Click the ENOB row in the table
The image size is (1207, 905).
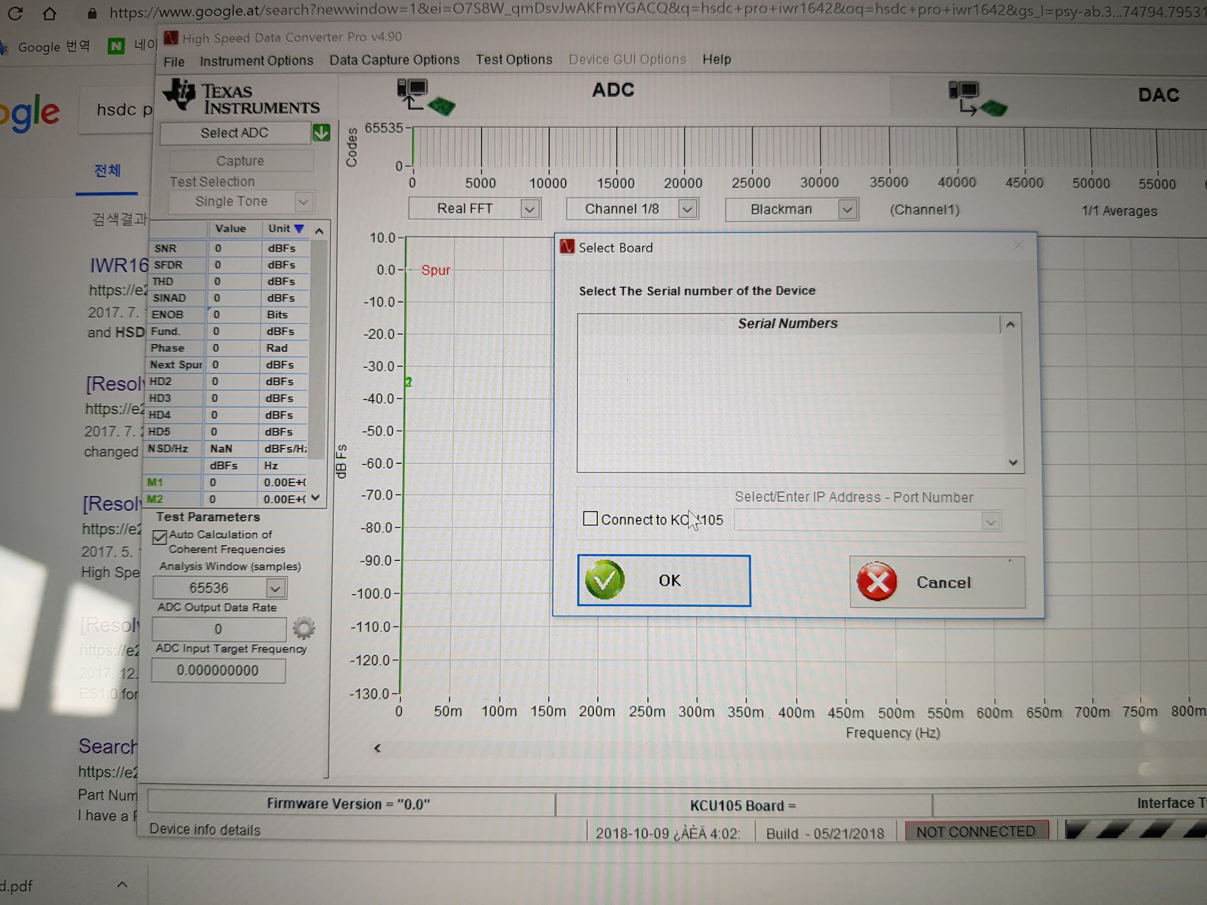[229, 314]
